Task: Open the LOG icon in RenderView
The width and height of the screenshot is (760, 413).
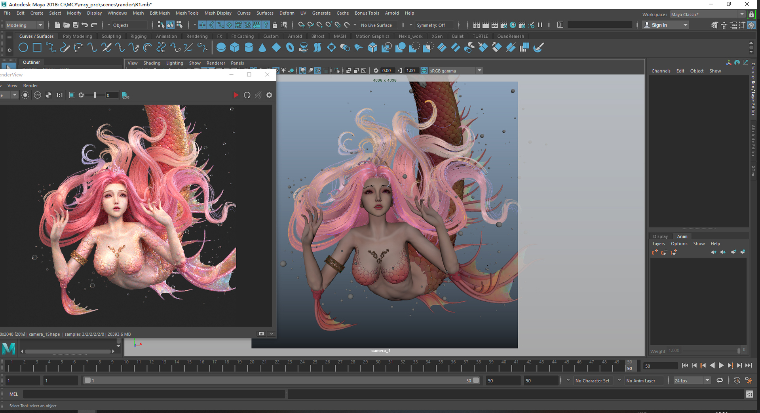Action: point(125,95)
